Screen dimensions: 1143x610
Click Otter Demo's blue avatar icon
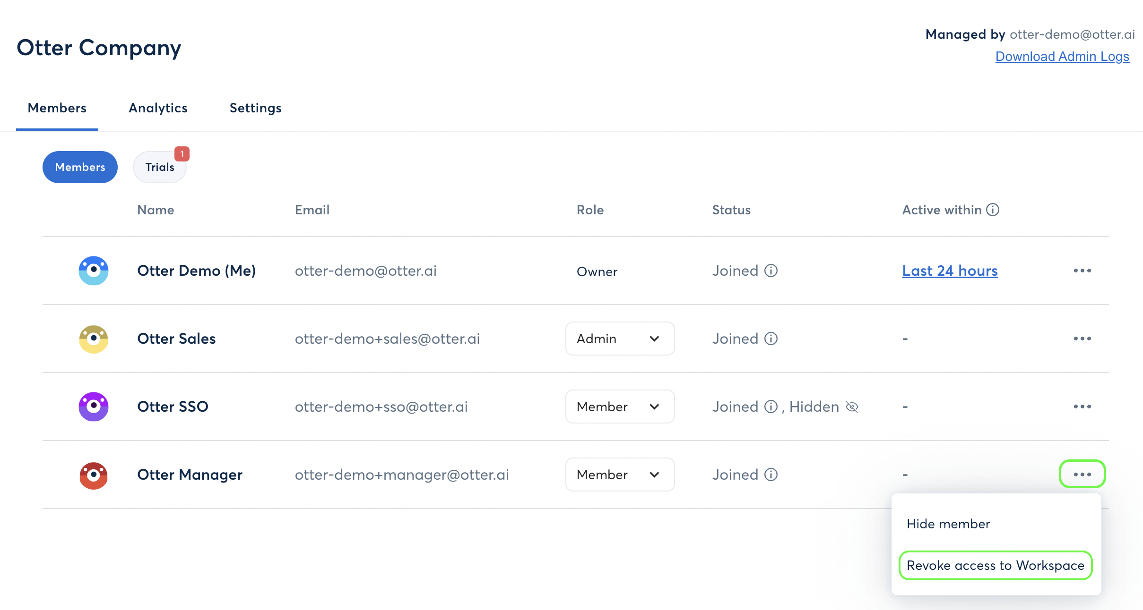(x=94, y=271)
